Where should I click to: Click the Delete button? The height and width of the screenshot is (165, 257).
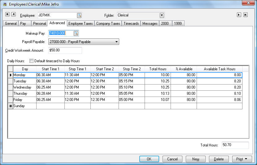219,159
